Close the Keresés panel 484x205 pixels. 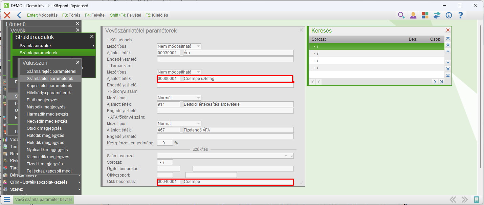pos(448,30)
